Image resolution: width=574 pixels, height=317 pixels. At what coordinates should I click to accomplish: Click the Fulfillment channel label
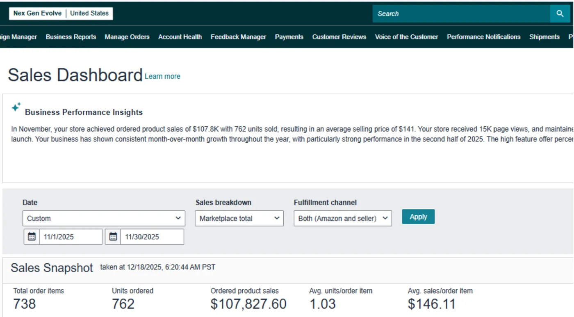(x=325, y=203)
